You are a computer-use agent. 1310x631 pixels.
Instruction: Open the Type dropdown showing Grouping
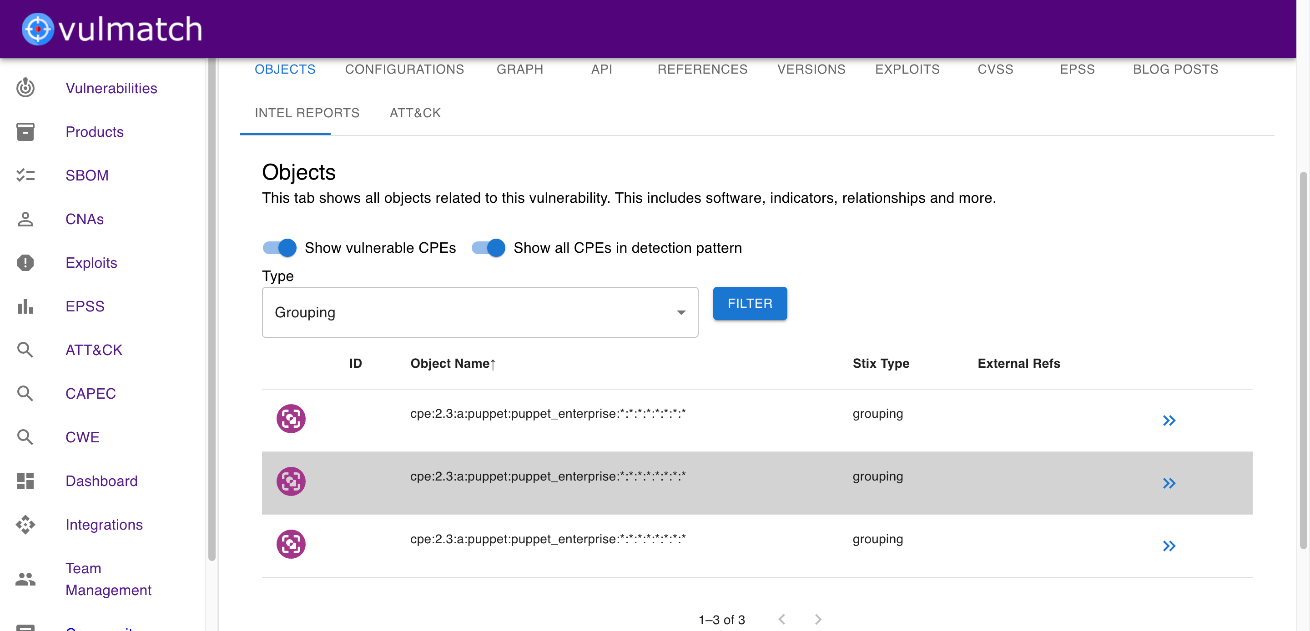point(479,312)
